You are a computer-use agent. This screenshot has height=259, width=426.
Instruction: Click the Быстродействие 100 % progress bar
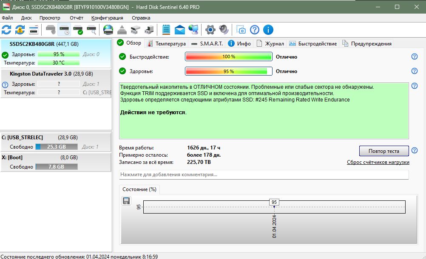tap(228, 56)
